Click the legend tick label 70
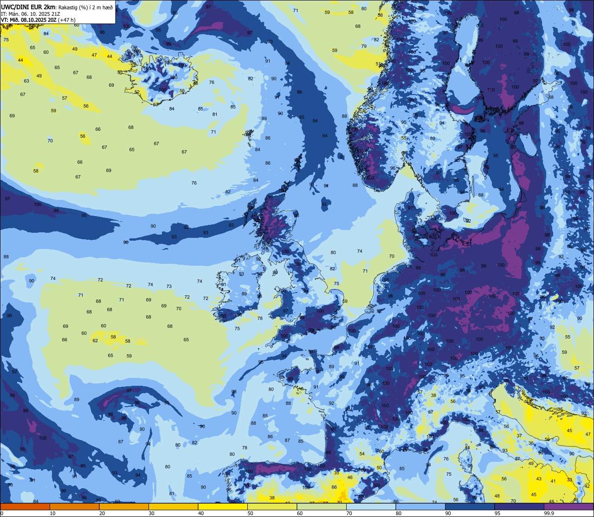This screenshot has height=517, width=594. [x=349, y=513]
